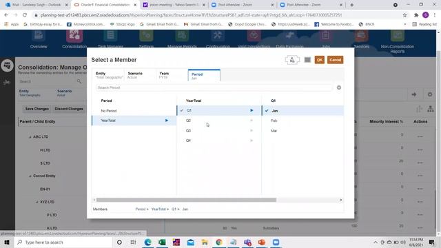The image size is (441, 248).
Task: Open the Valid Intersections card icon
Action: tap(254, 36)
